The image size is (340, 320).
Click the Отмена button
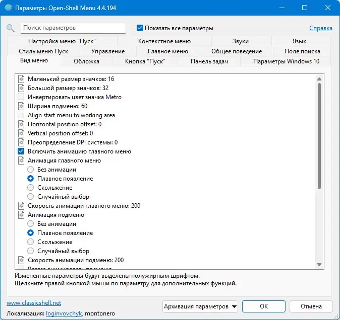[x=311, y=306]
